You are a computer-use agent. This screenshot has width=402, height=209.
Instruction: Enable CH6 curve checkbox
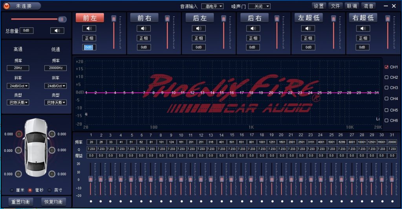[x=387, y=120]
